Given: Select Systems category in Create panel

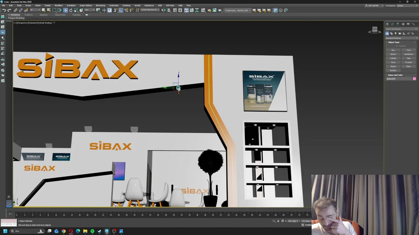Looking at the screenshot, I should point(412,33).
